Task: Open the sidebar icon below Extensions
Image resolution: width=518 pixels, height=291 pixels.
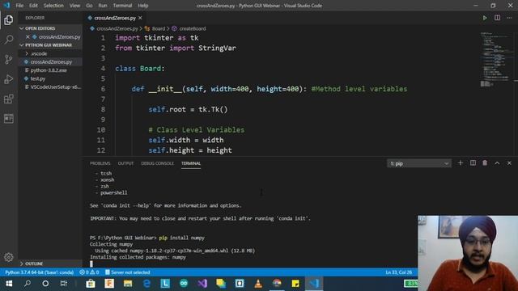Action: 9,119
